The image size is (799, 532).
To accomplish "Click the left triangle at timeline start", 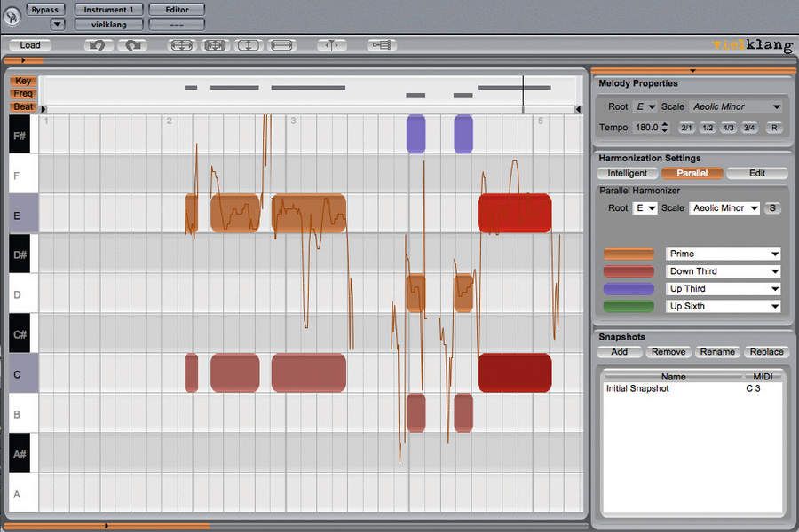I will point(44,109).
